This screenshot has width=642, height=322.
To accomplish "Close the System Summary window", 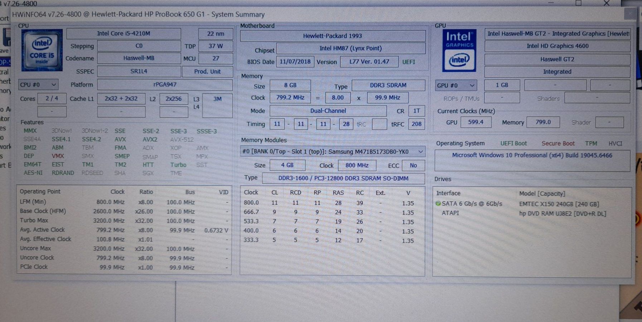I will (x=629, y=14).
